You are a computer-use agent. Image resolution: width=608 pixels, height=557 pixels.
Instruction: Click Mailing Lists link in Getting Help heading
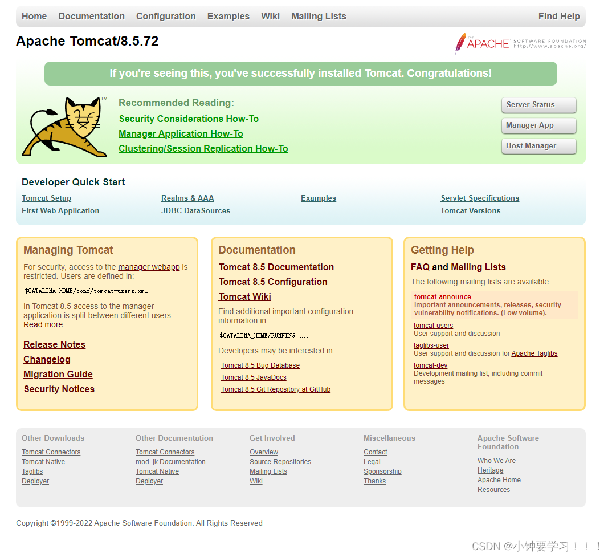[x=479, y=267]
